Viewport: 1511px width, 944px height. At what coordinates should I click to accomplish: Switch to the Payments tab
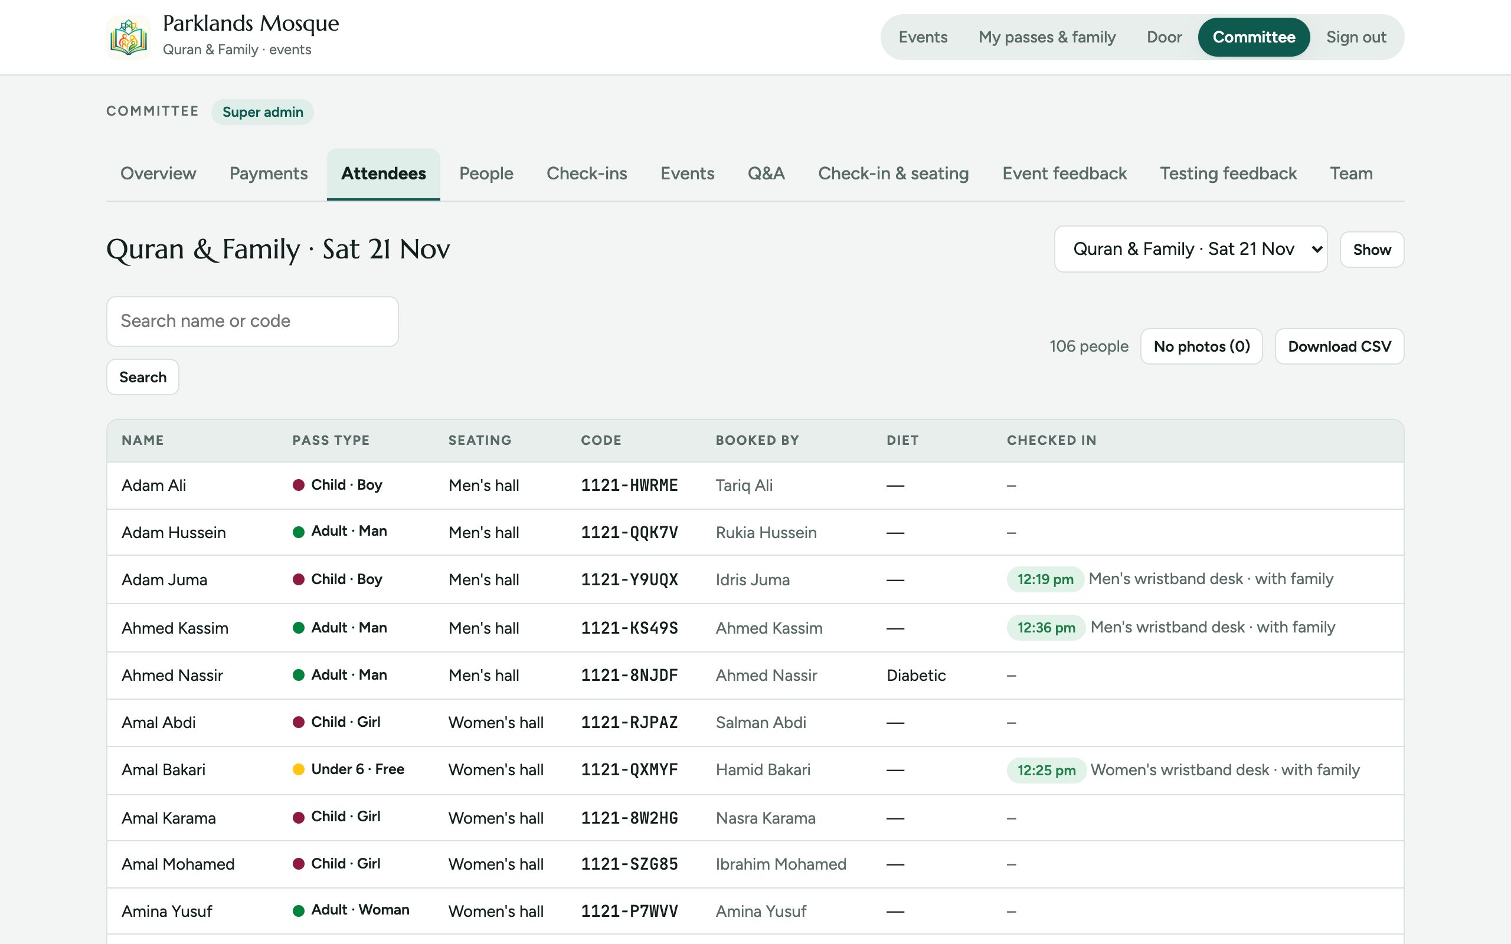click(x=269, y=173)
